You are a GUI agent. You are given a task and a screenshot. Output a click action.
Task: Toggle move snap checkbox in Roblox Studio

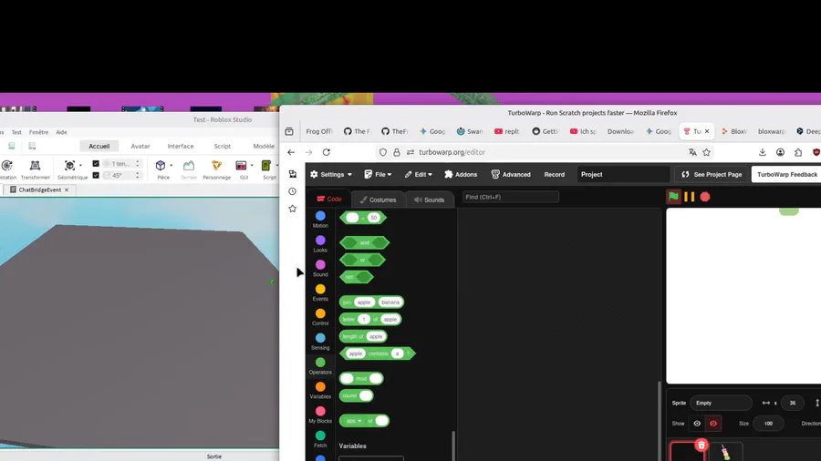(96, 164)
